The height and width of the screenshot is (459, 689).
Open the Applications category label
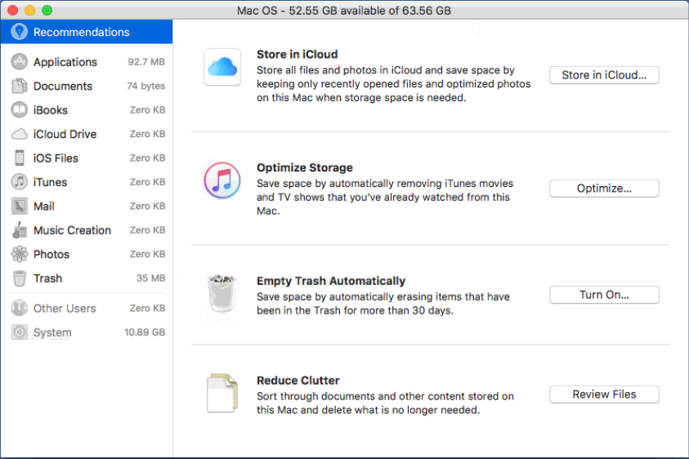[65, 62]
